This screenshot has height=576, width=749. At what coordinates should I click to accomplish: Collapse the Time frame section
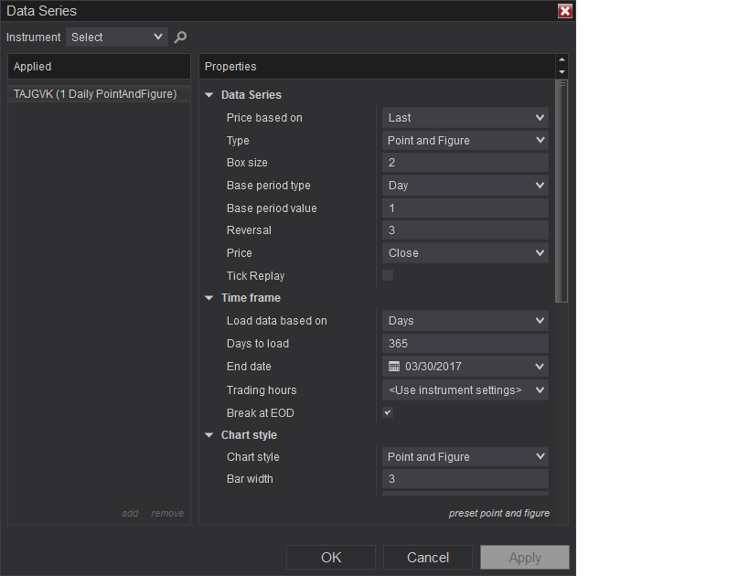click(x=209, y=298)
